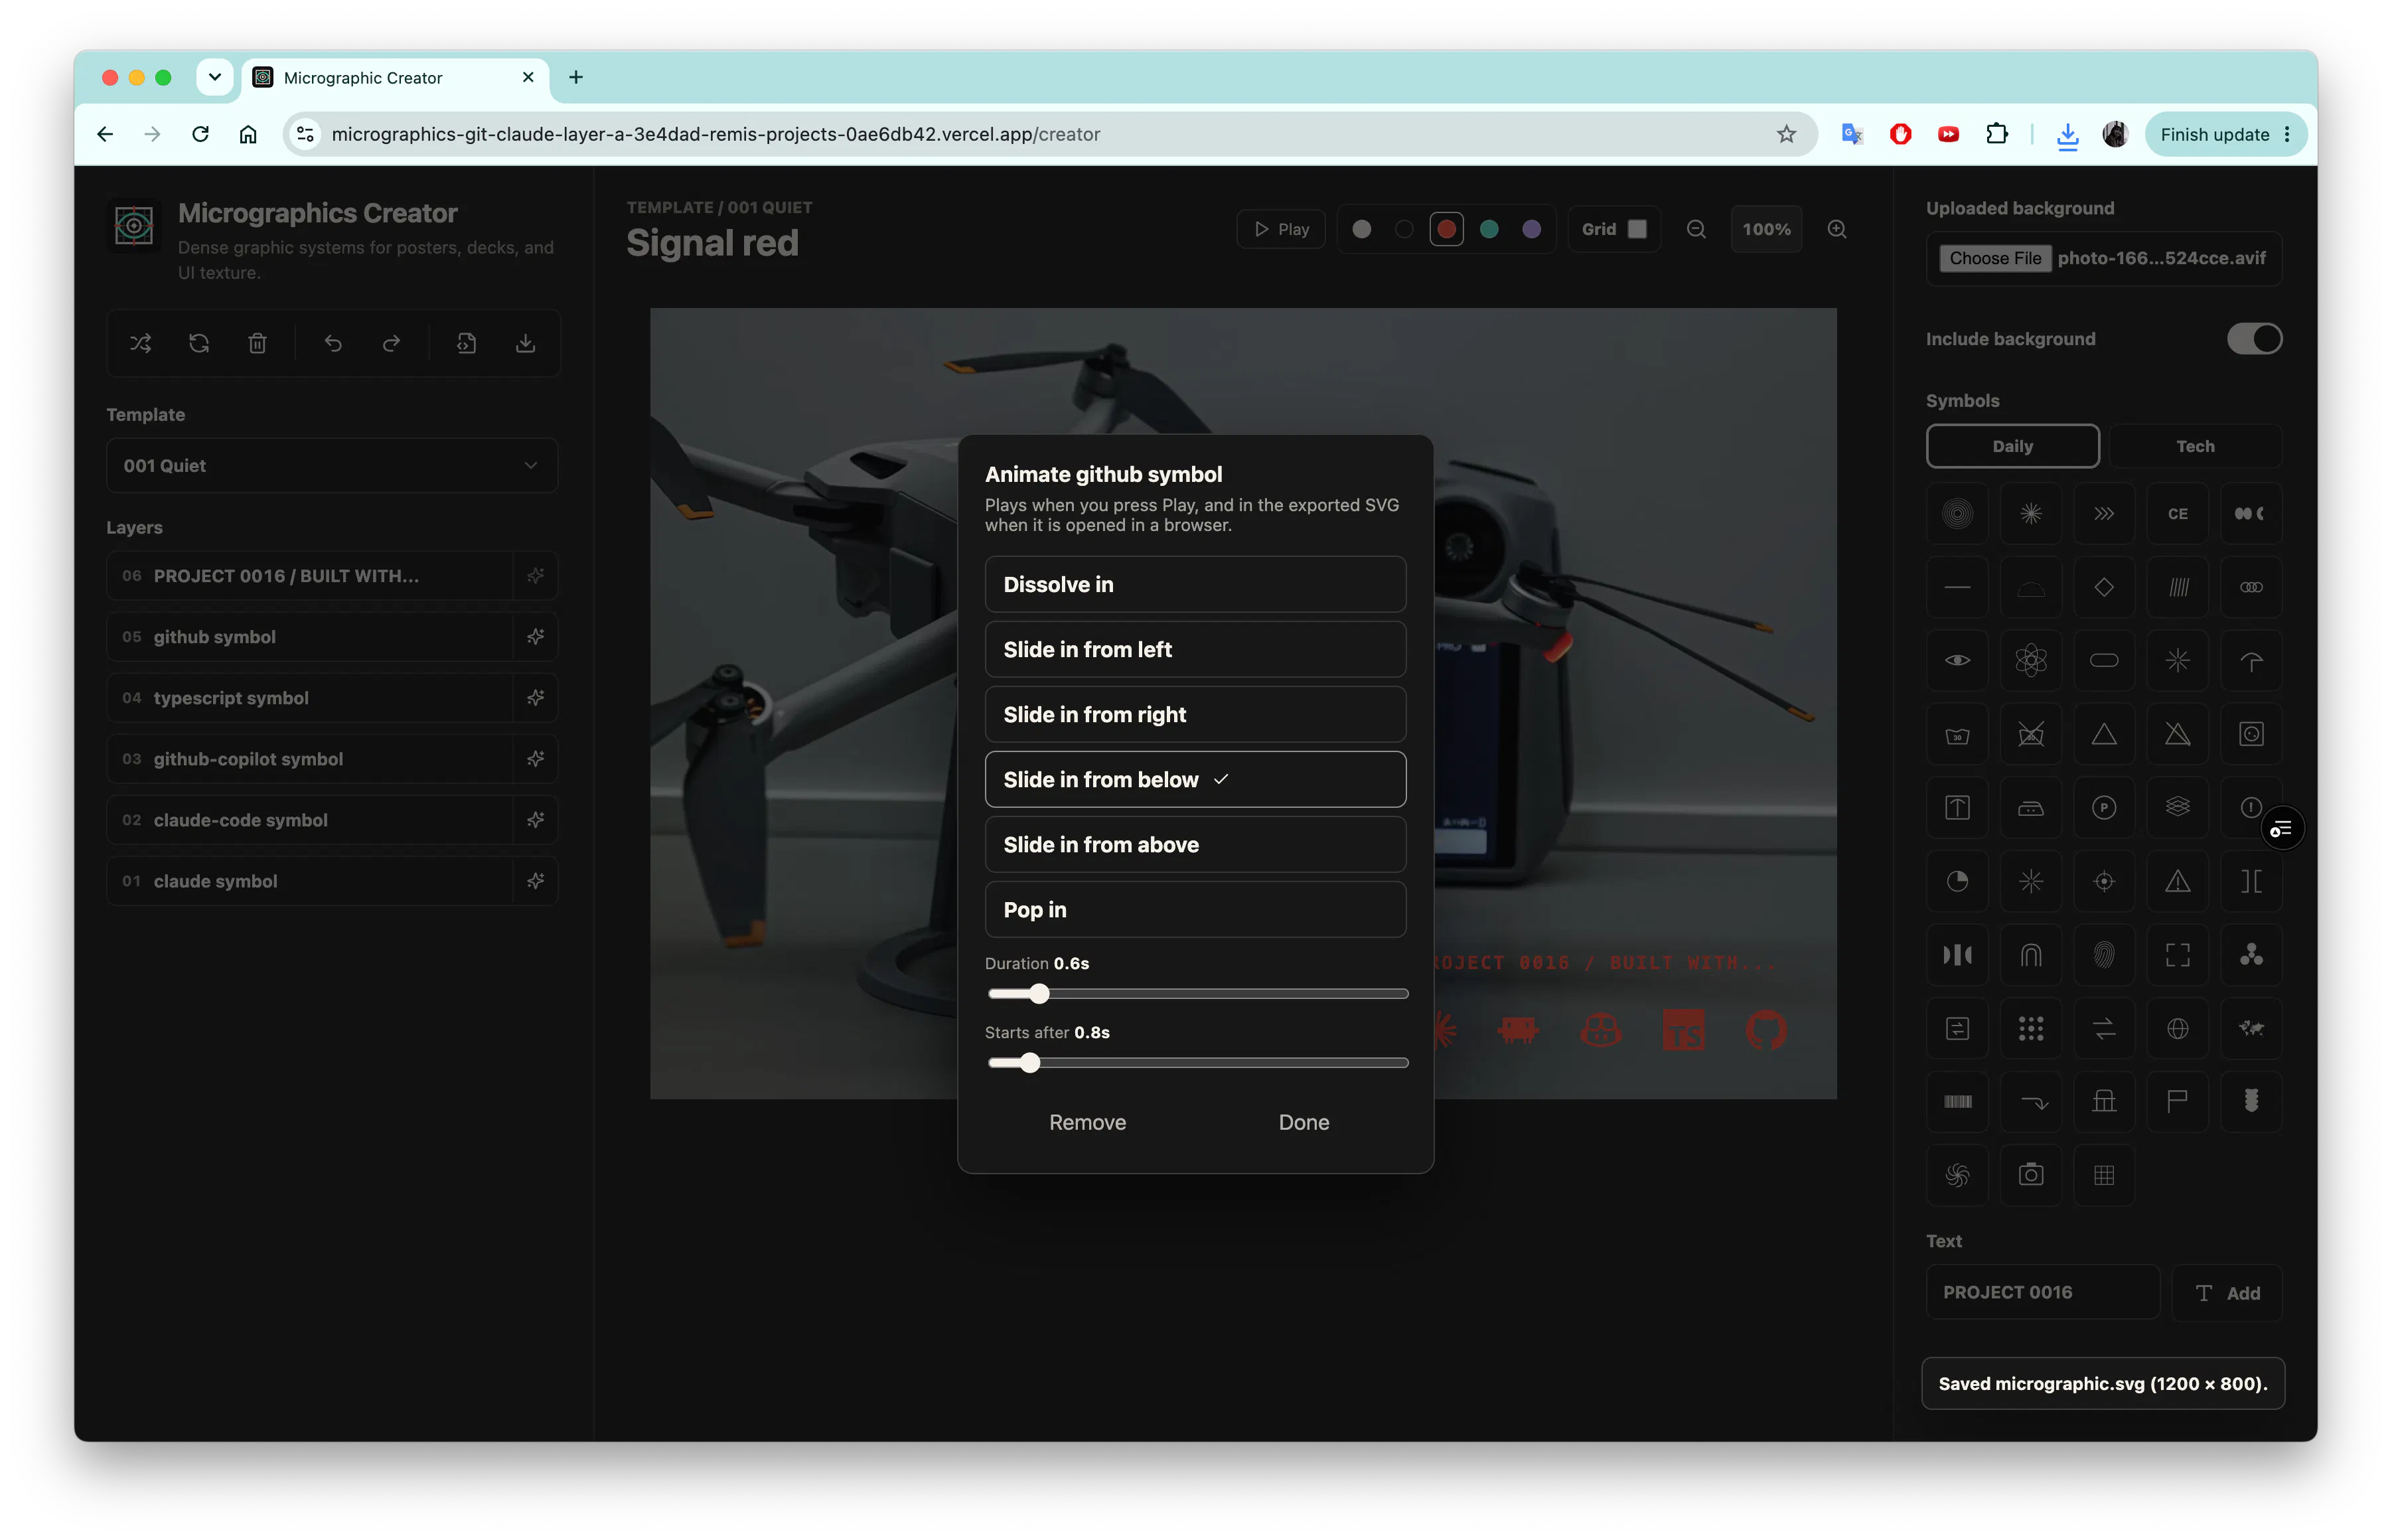Add the world map symbol
Screen dimensions: 2392x1540
(x=2251, y=1028)
